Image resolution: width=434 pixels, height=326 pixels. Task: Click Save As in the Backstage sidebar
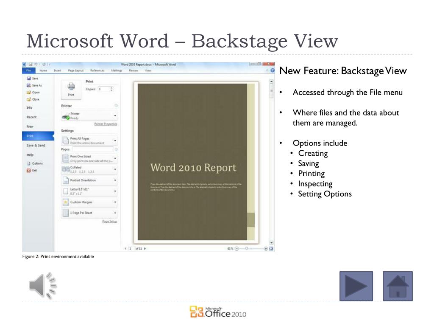click(34, 85)
